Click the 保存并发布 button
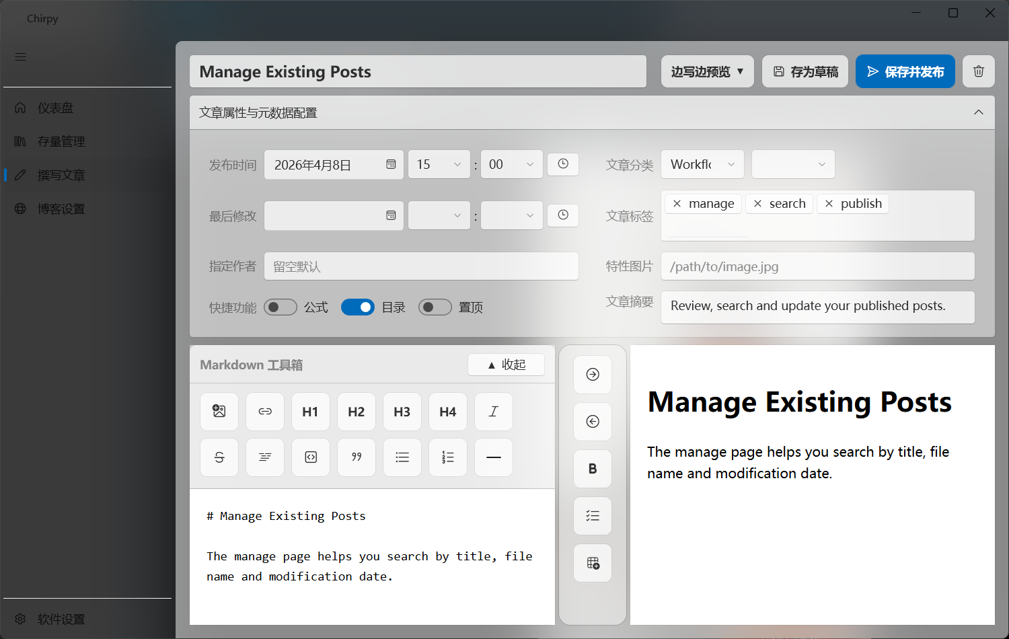The width and height of the screenshot is (1009, 639). tap(905, 71)
